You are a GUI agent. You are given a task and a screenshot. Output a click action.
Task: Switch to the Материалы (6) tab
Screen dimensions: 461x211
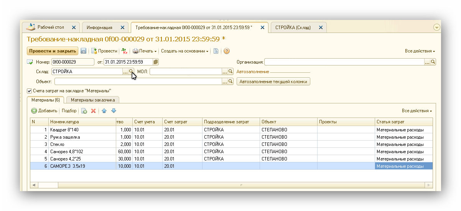pos(45,100)
